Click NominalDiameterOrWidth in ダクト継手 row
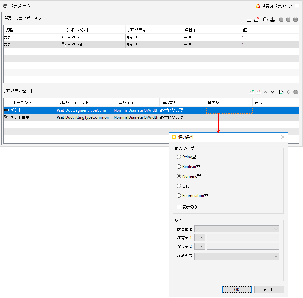This screenshot has width=303, height=298. pos(136,117)
